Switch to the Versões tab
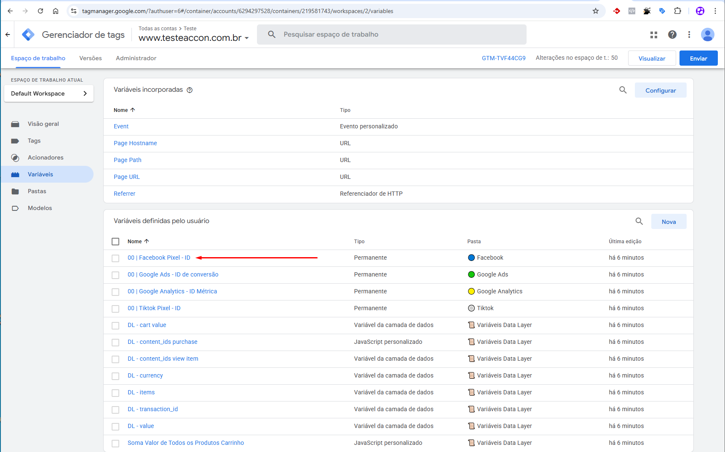Viewport: 725px width, 452px height. (91, 58)
